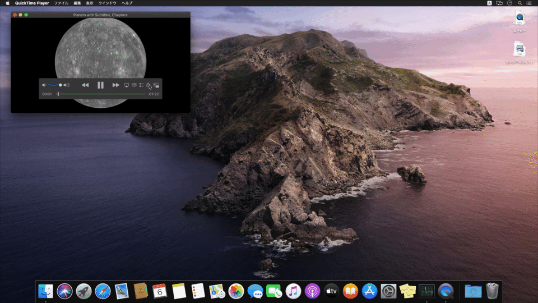The width and height of the screenshot is (538, 303).
Task: Click the elapsed time 00:01 label
Action: pos(47,94)
